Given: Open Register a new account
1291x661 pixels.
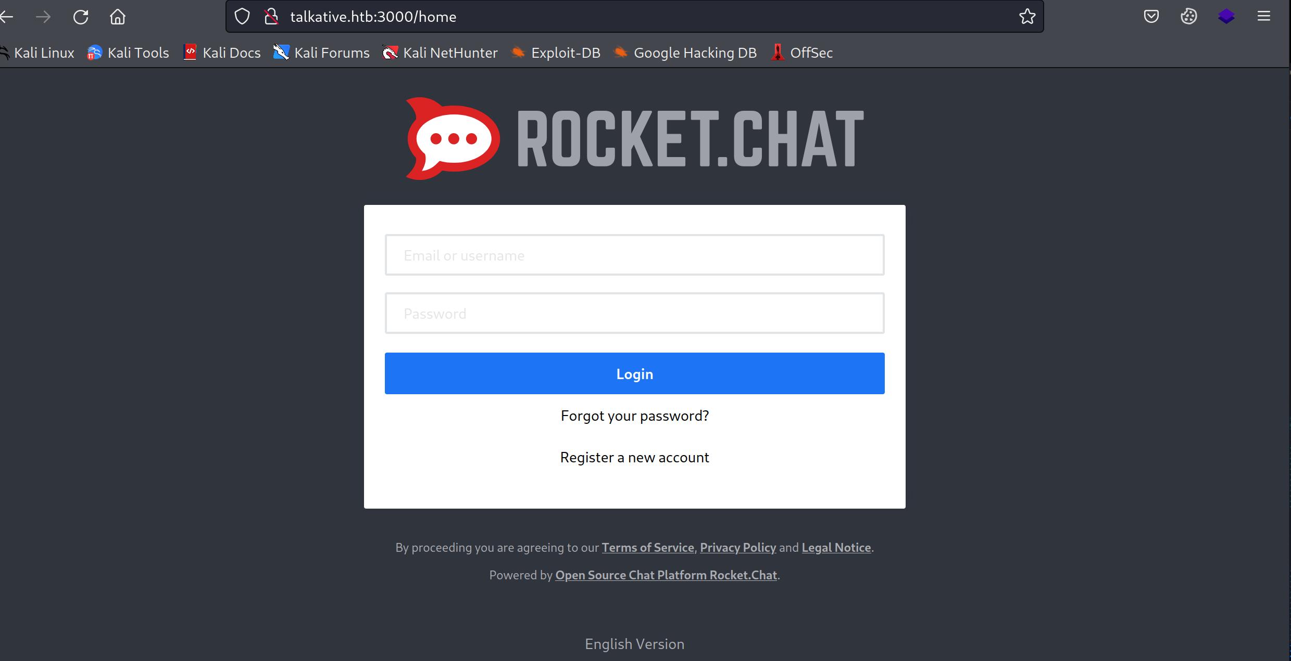Looking at the screenshot, I should (634, 457).
